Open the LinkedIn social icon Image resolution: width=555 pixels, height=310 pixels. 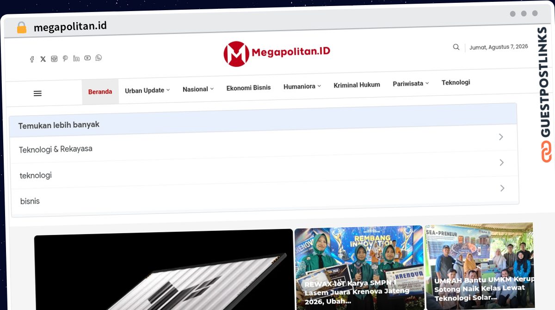tap(76, 58)
